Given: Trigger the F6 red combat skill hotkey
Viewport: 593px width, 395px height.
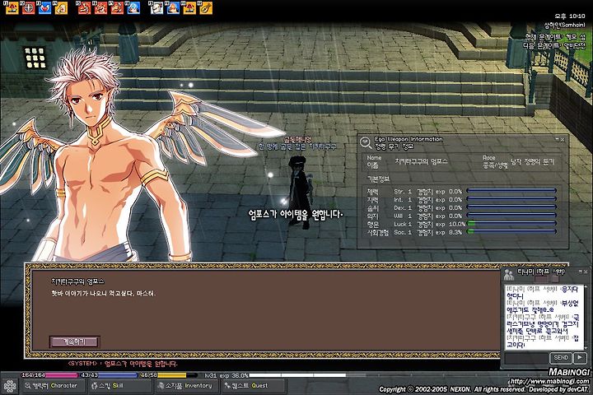Looking at the screenshot, I should click(100, 7).
